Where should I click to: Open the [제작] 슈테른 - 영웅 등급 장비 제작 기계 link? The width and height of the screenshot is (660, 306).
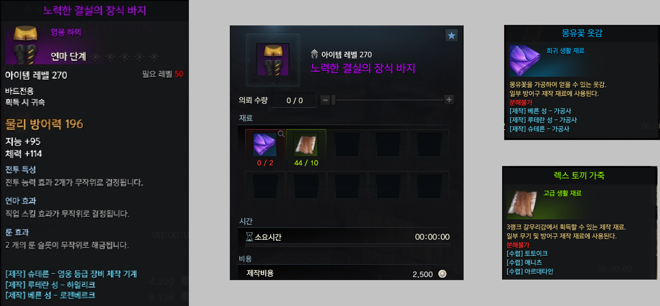[71, 274]
